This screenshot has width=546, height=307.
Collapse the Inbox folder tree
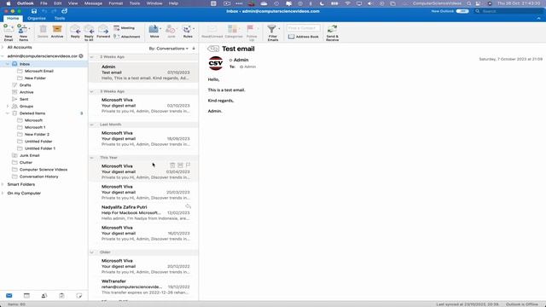click(x=8, y=64)
